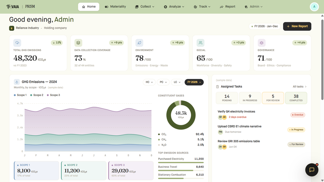Image resolution: width=324 pixels, height=182 pixels.
Task: Click the leaf icon on Environment card
Action: click(x=139, y=43)
